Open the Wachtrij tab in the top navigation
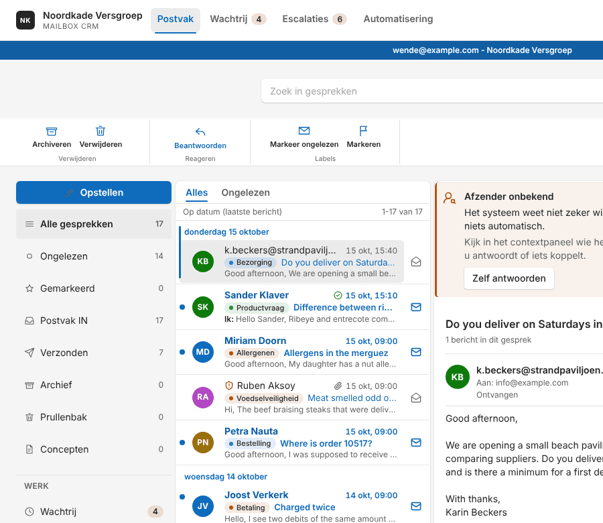 coord(238,19)
